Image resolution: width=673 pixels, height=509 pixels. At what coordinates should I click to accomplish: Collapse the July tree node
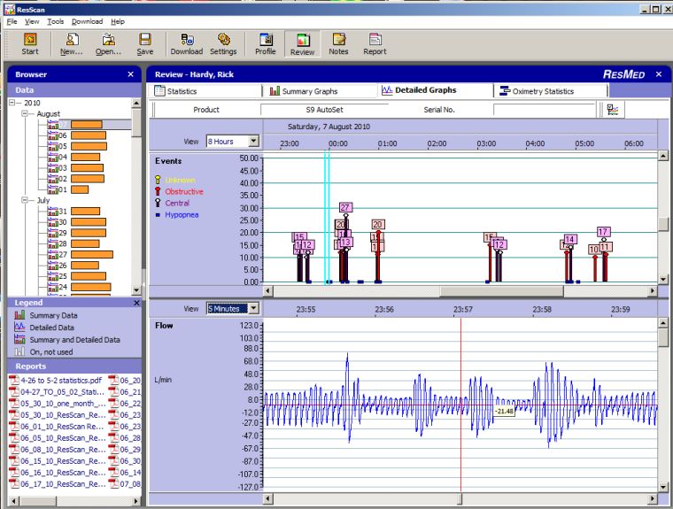coord(25,200)
